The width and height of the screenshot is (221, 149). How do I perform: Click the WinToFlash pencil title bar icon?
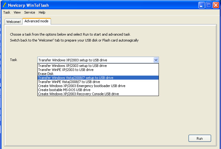[5, 5]
